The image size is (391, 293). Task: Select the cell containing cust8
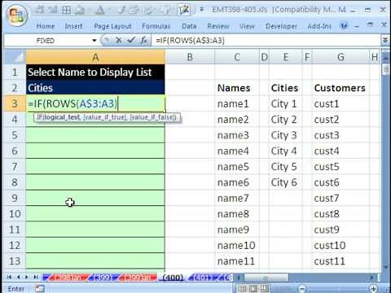340,214
